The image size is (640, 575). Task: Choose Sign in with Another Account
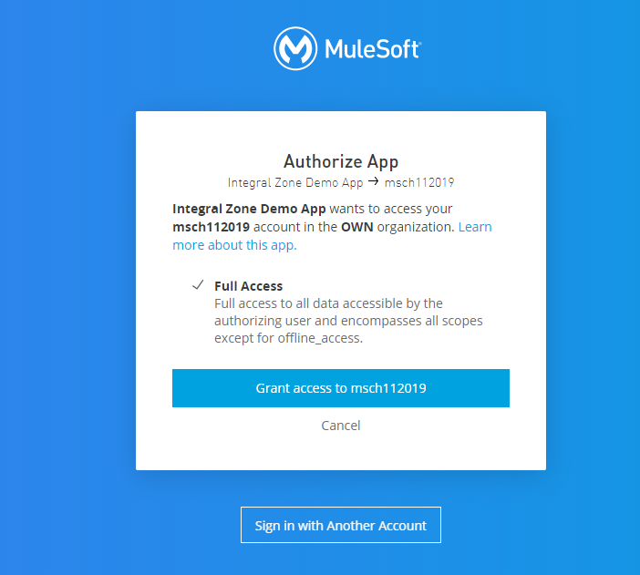click(341, 525)
